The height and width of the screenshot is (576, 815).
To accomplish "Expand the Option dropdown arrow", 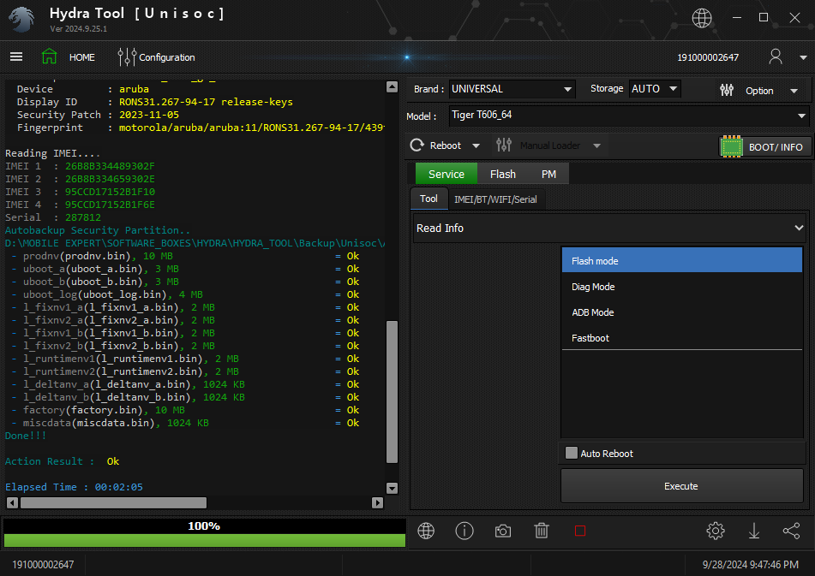I will [794, 92].
